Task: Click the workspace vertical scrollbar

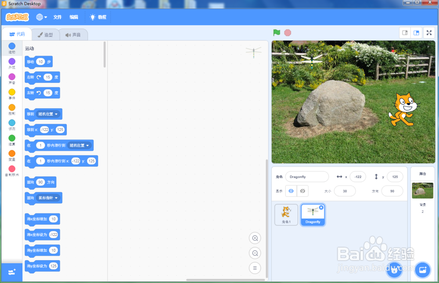Action: 266,218
